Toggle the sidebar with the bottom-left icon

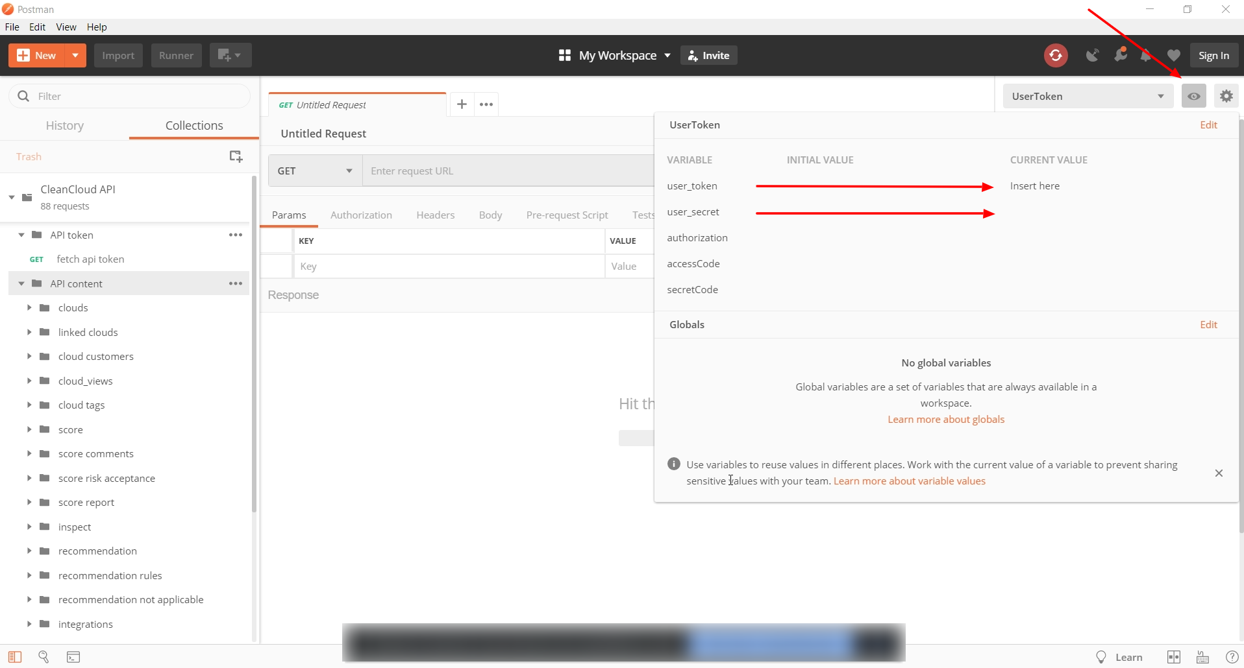[x=15, y=657]
